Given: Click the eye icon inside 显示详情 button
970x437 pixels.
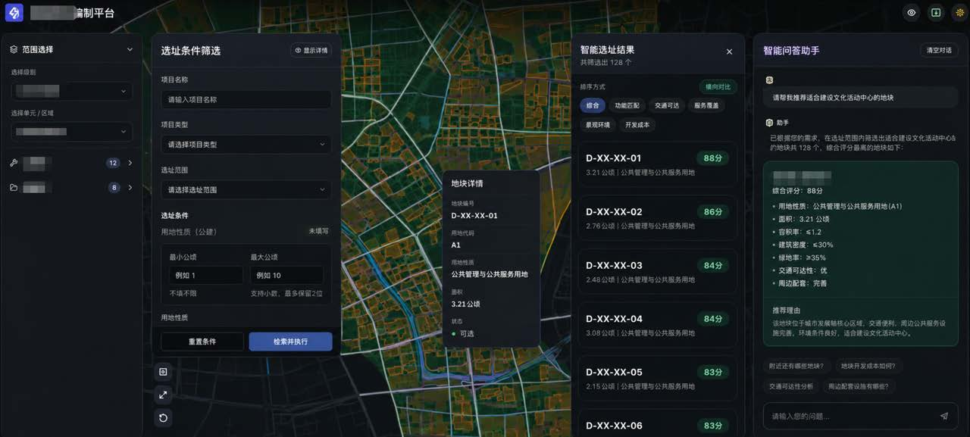Looking at the screenshot, I should click(299, 50).
